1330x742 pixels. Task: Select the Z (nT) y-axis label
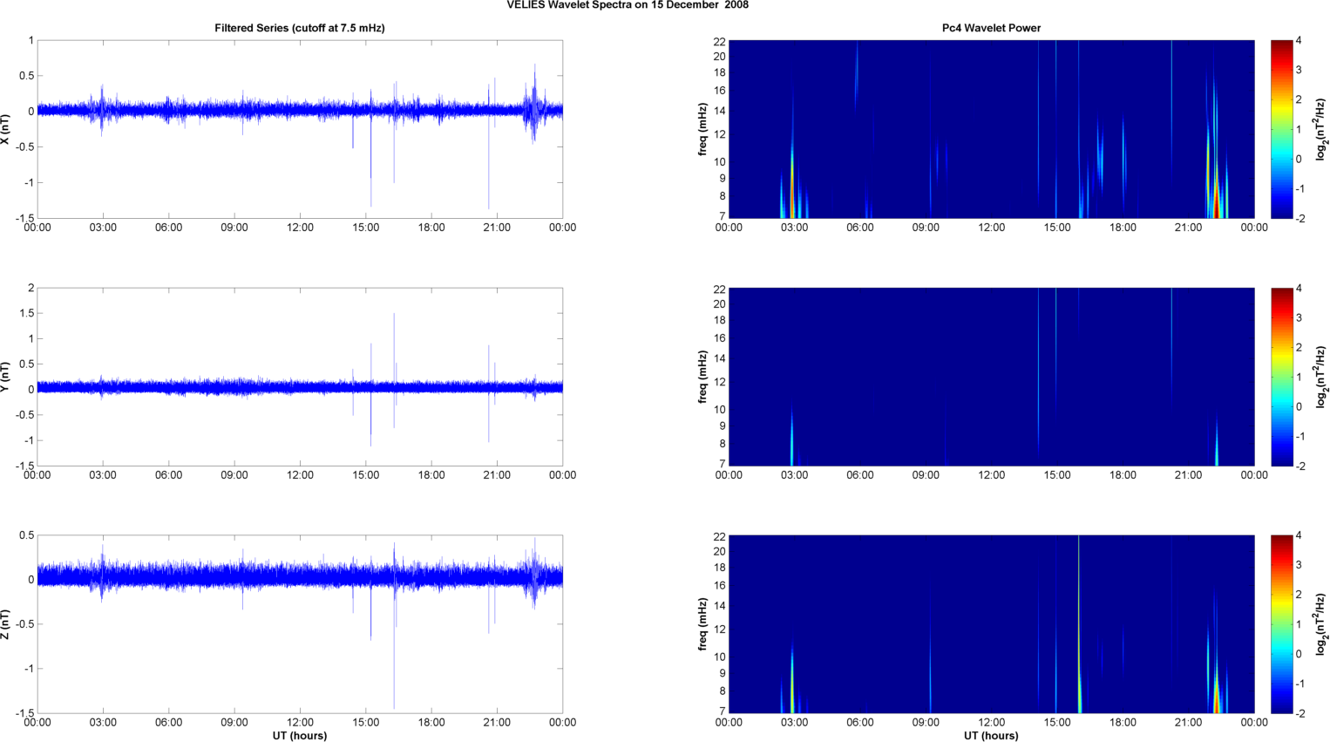(6, 624)
